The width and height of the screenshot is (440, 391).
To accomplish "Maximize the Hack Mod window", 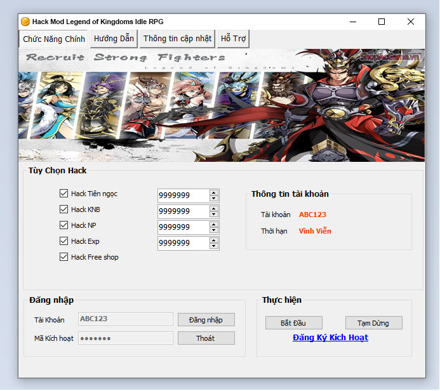I will tap(382, 22).
